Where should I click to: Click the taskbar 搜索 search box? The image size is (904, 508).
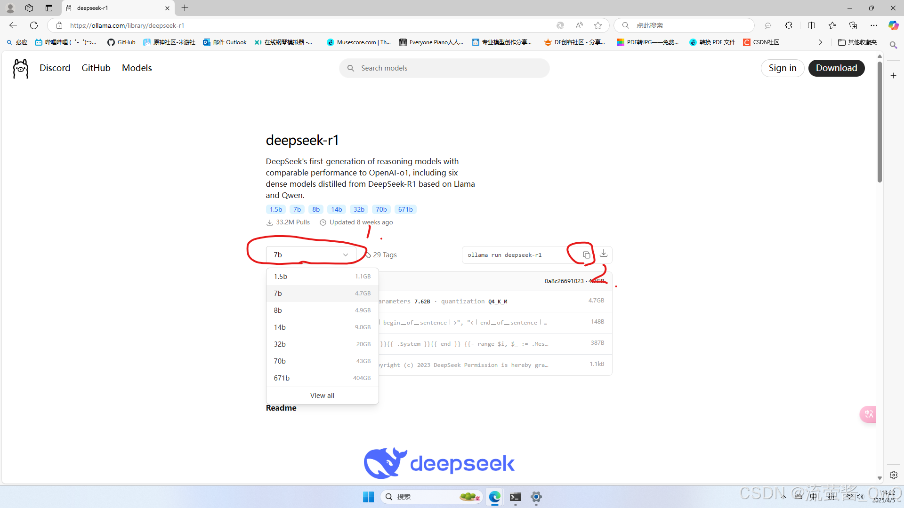pos(432,497)
